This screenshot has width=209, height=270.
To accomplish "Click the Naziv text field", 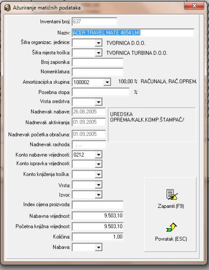I will point(133,33).
